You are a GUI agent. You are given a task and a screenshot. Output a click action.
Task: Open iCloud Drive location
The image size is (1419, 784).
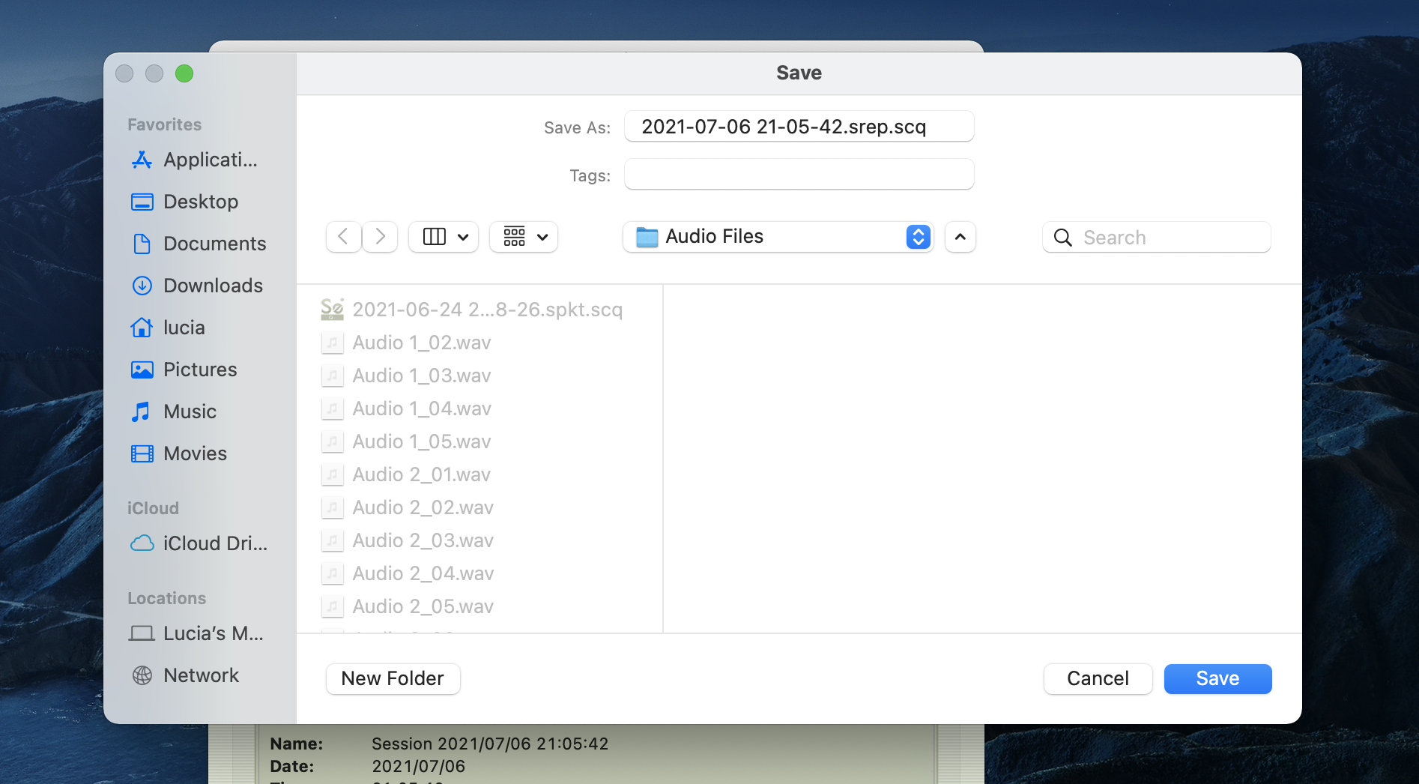200,543
